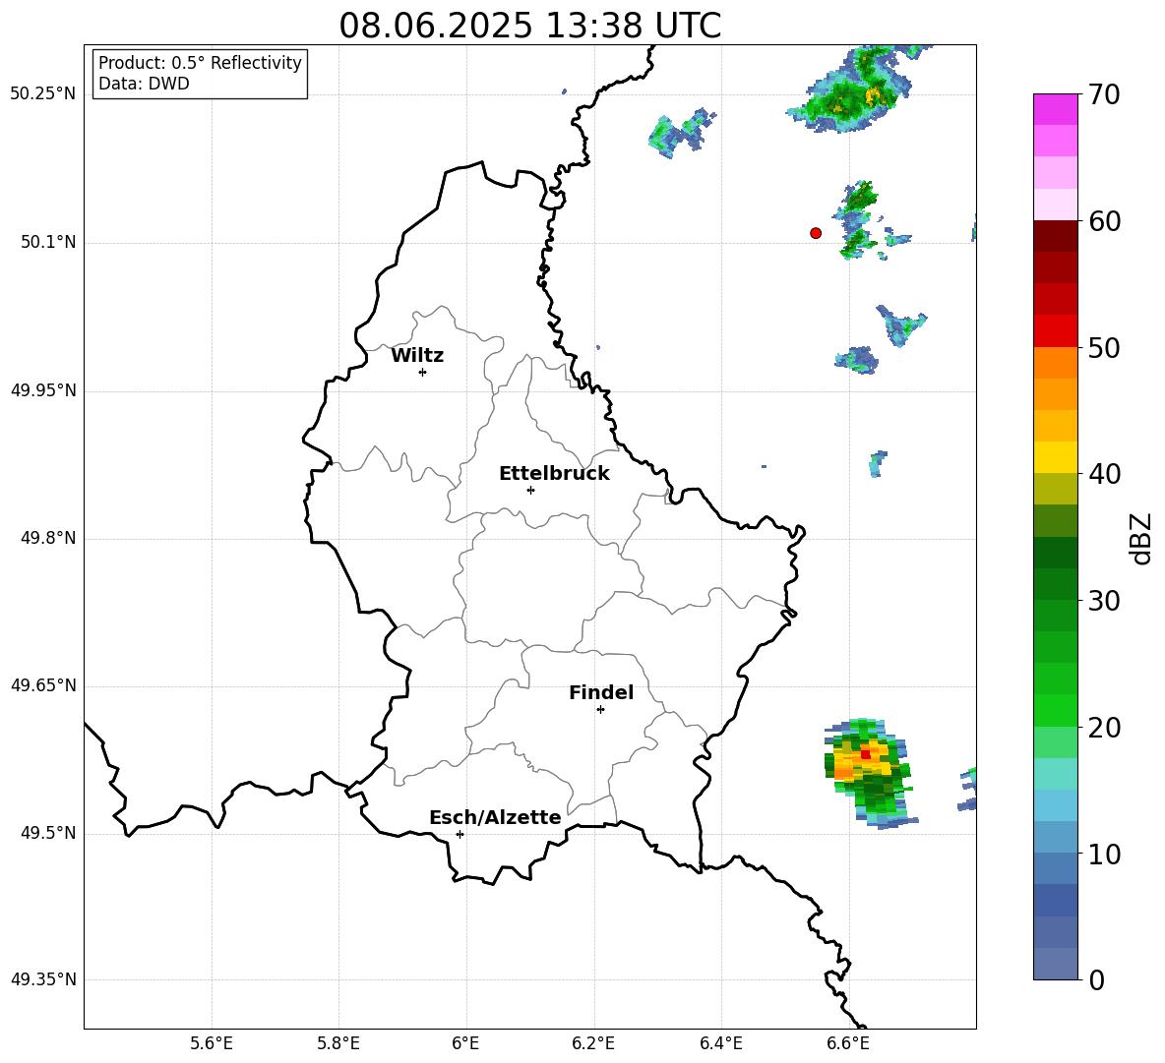Click the 49.8°N latitude label
Screen dimensions: 1165x1063
tap(48, 538)
